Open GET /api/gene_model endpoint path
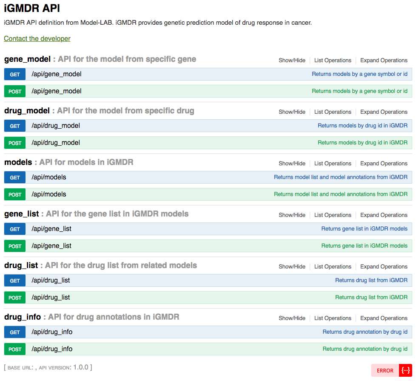The image size is (416, 381). (x=57, y=74)
